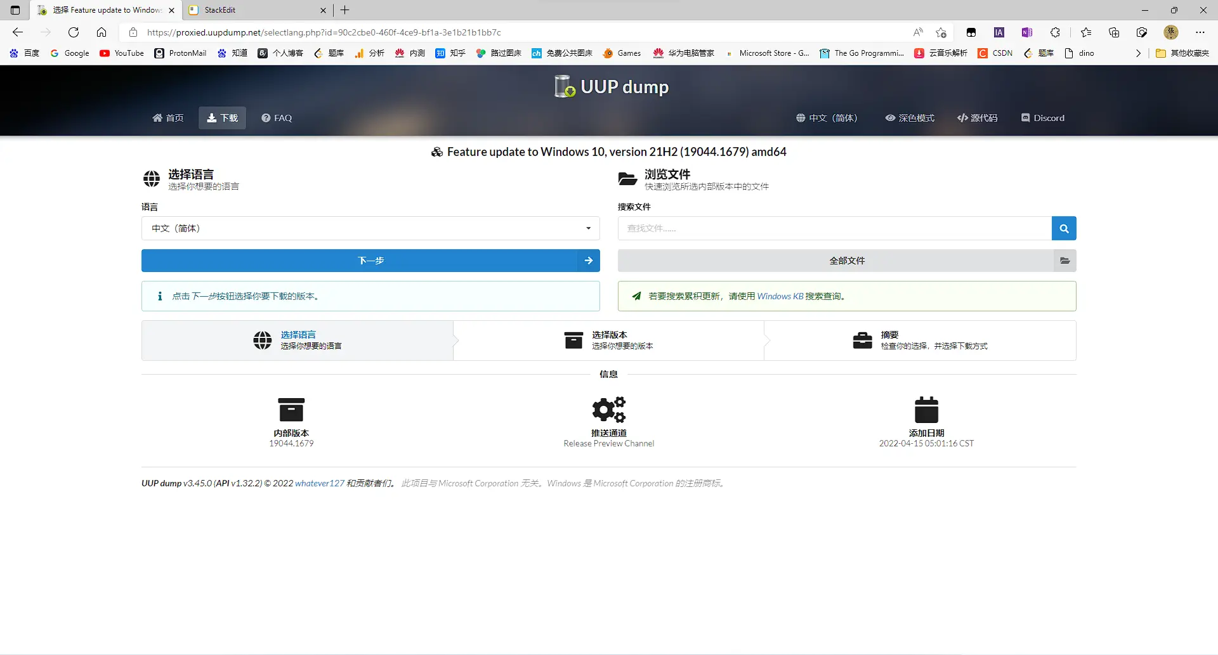Click the 内部版本 archive box icon

coord(291,410)
